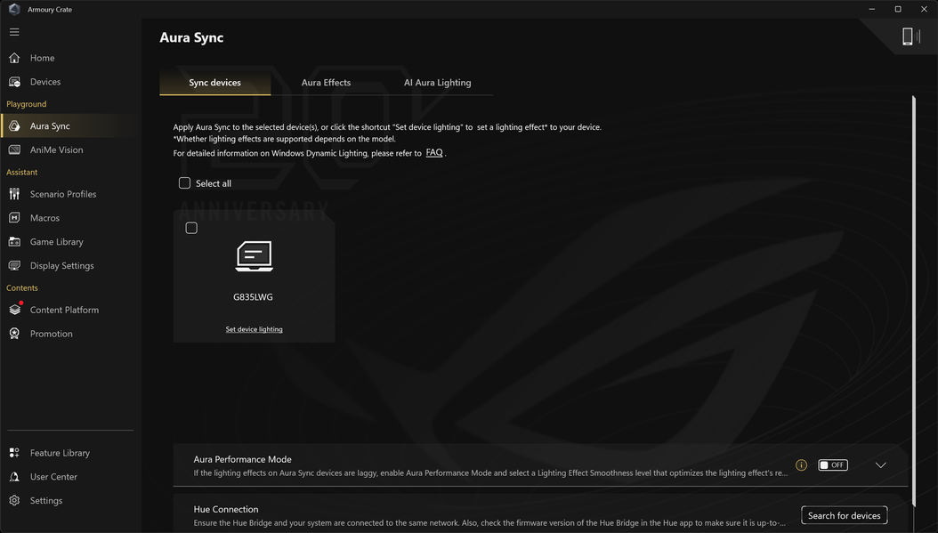Click the Display Settings icon

(x=14, y=265)
